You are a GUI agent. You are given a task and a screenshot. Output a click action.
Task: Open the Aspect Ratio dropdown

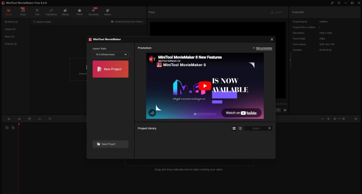[110, 54]
